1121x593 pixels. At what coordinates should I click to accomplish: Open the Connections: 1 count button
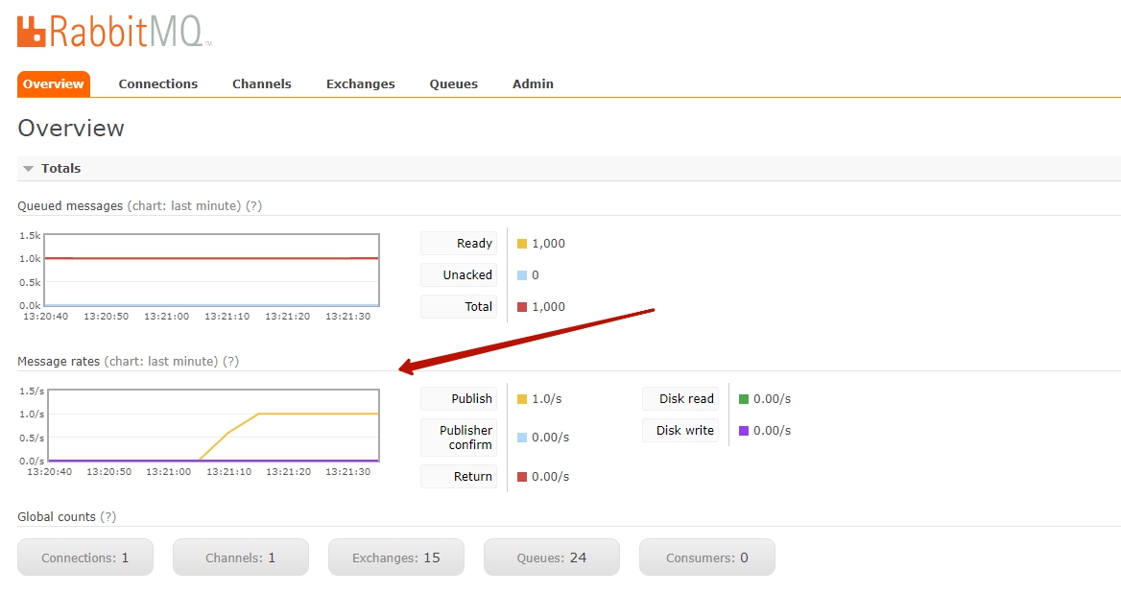pos(85,557)
